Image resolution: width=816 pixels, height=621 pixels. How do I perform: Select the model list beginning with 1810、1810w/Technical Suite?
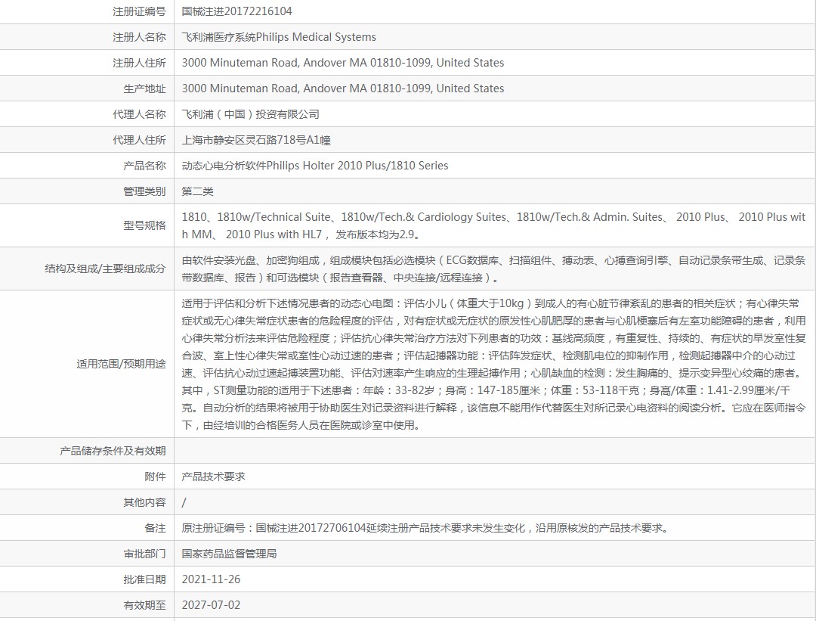[493, 225]
